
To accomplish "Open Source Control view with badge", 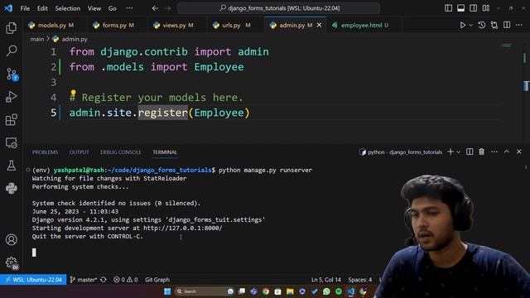I will coord(12,74).
